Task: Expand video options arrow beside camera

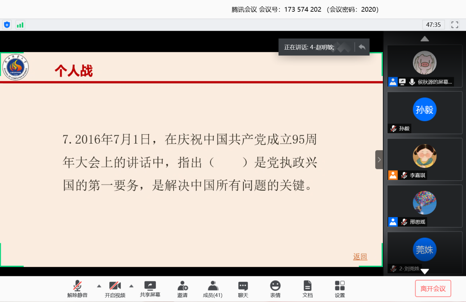Action: coord(131,286)
